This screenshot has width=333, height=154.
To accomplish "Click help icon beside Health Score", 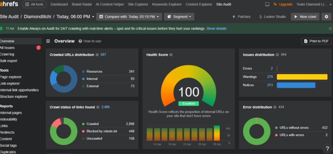I will point(171,55).
